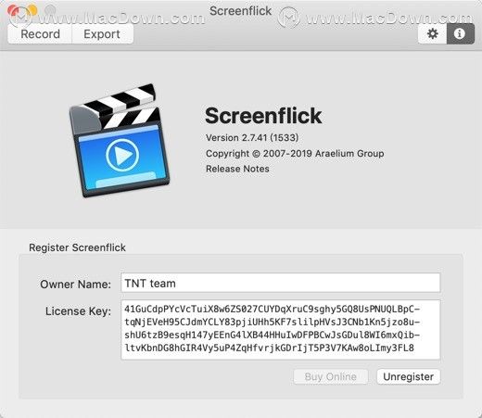Click the gray zoom window button
The width and height of the screenshot is (482, 418).
click(50, 10)
